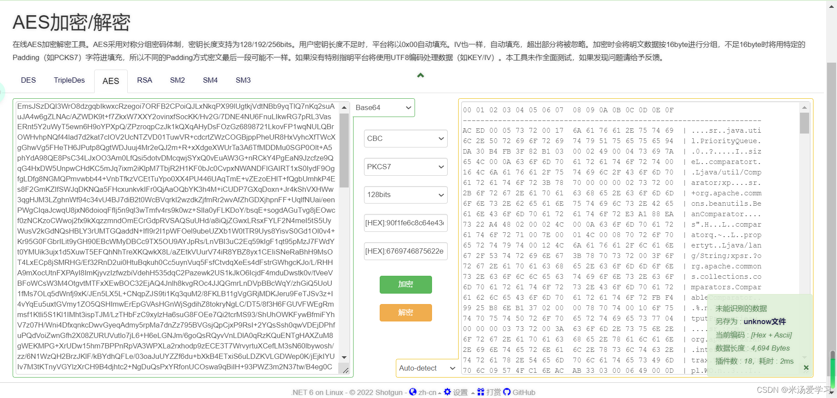
Task: Click the ciphertext textarea scrollbar thumb
Action: coord(344,150)
